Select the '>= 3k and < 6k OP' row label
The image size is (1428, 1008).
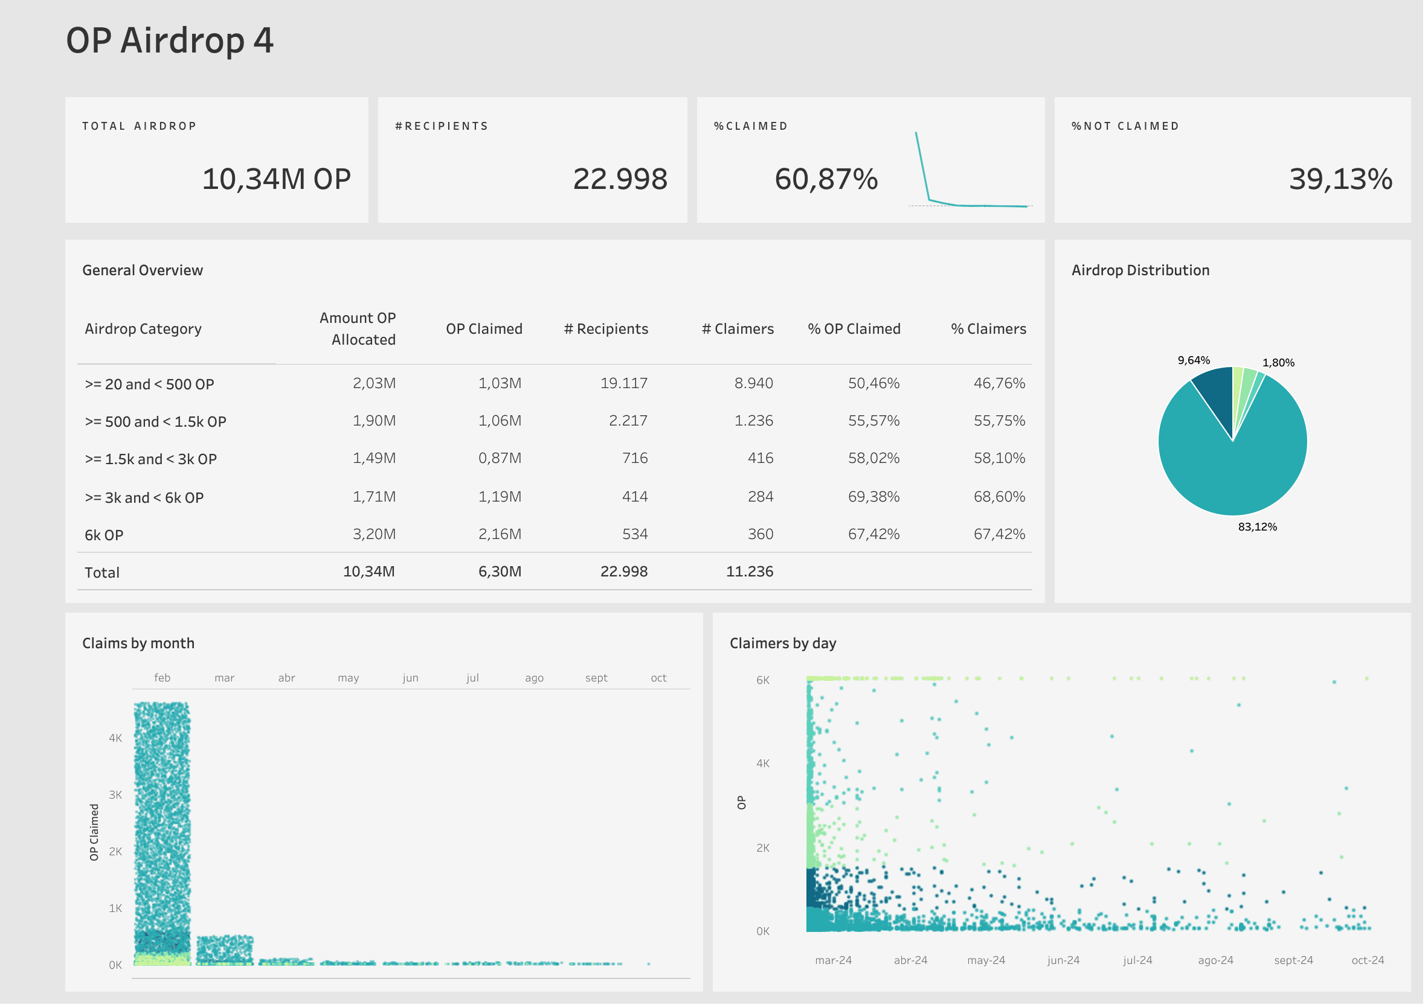click(145, 499)
